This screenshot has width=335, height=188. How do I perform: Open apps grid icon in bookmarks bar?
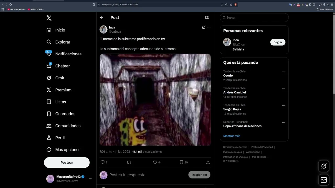coord(3,9)
